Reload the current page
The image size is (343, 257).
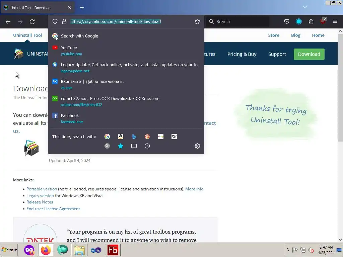pyautogui.click(x=32, y=22)
